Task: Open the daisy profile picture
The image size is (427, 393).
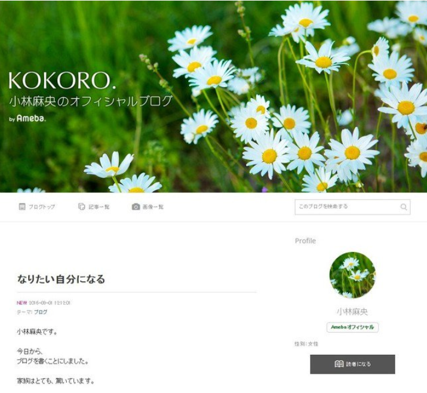Action: click(x=352, y=275)
